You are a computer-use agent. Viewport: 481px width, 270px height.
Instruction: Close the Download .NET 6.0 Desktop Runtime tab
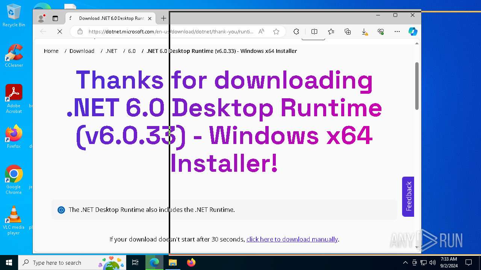150,18
